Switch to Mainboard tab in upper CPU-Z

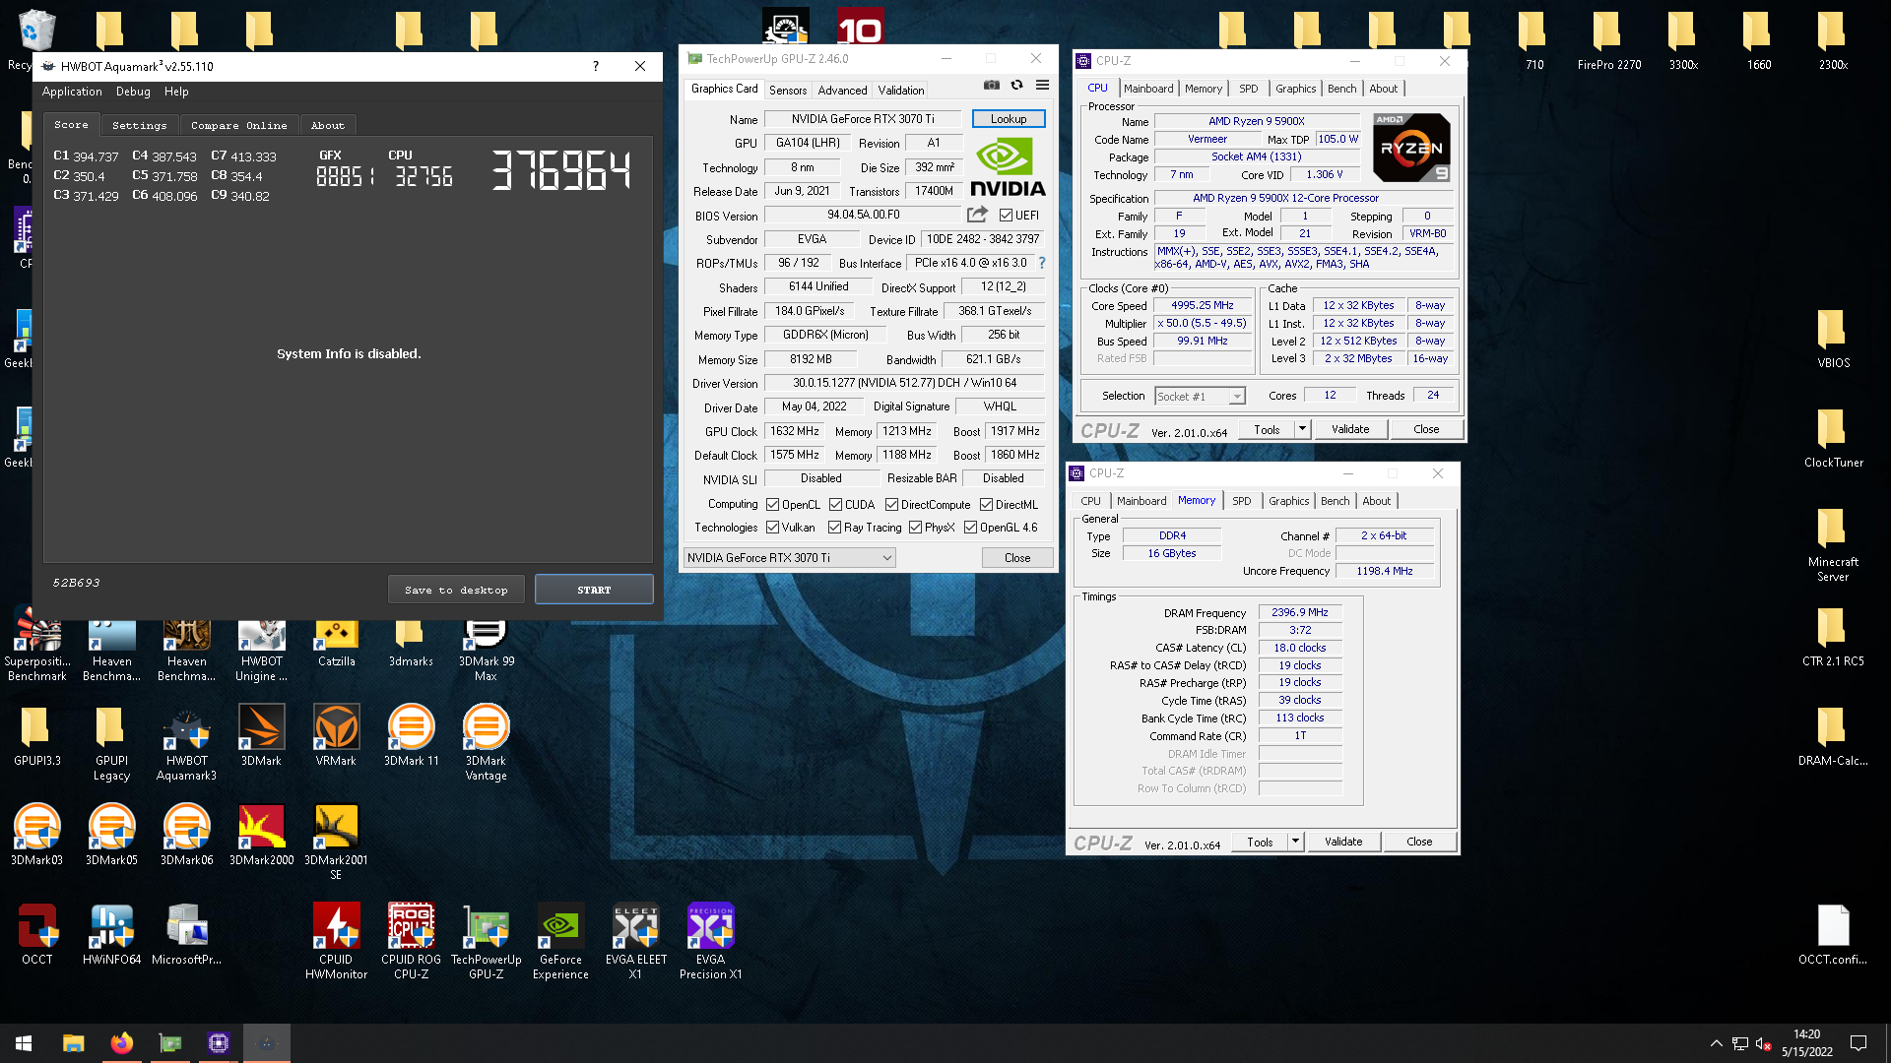(x=1148, y=89)
